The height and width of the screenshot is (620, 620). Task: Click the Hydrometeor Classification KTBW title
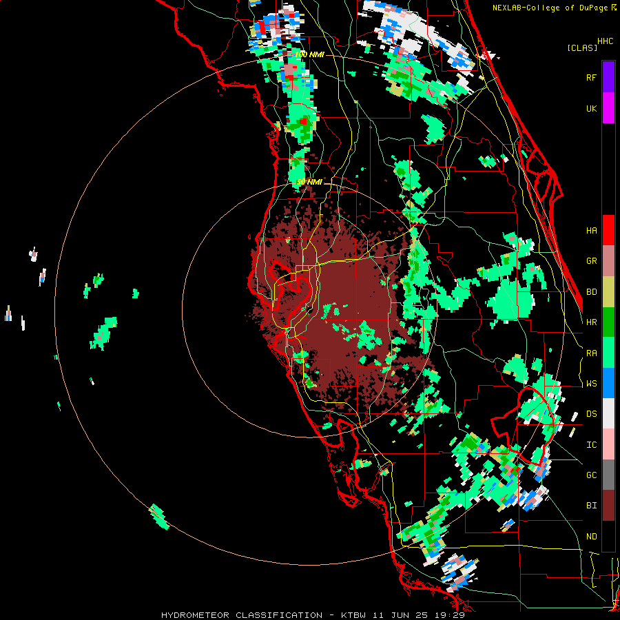coord(313,615)
